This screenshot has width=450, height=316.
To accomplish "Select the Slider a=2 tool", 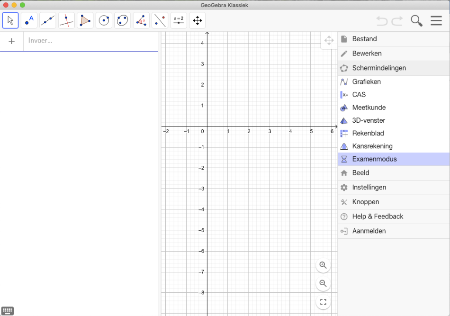I will pos(179,20).
